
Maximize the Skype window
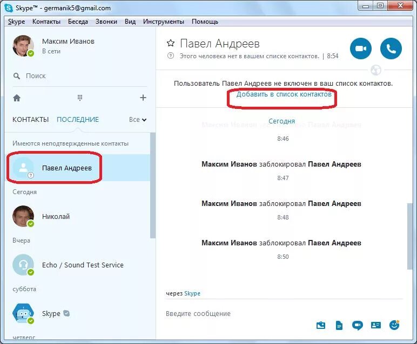tap(380, 6)
